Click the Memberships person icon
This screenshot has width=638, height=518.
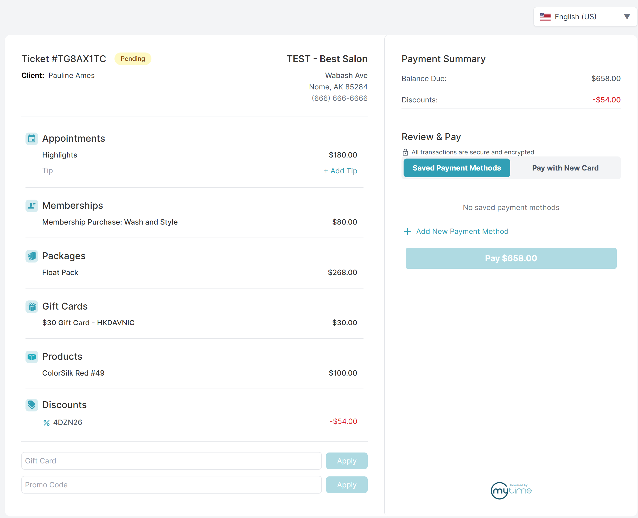(x=32, y=206)
